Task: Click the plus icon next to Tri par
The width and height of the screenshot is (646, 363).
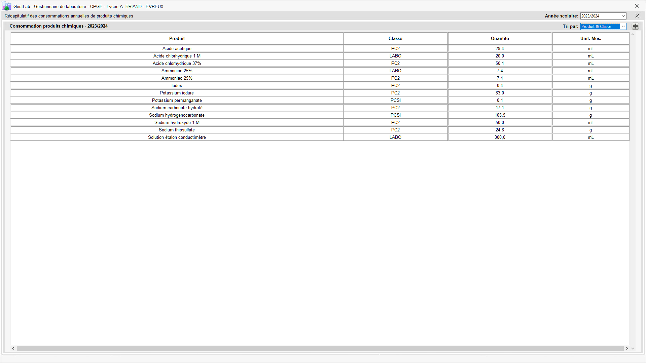Action: [635, 26]
